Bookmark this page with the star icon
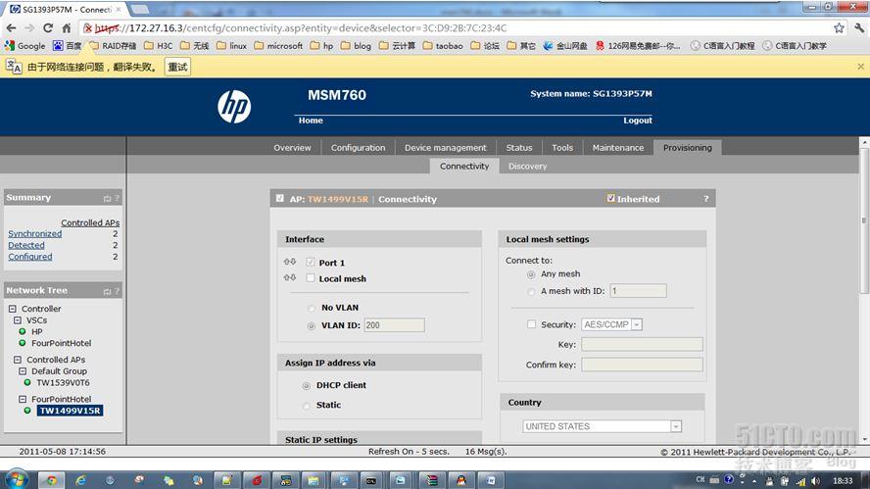This screenshot has height=489, width=870. (839, 27)
